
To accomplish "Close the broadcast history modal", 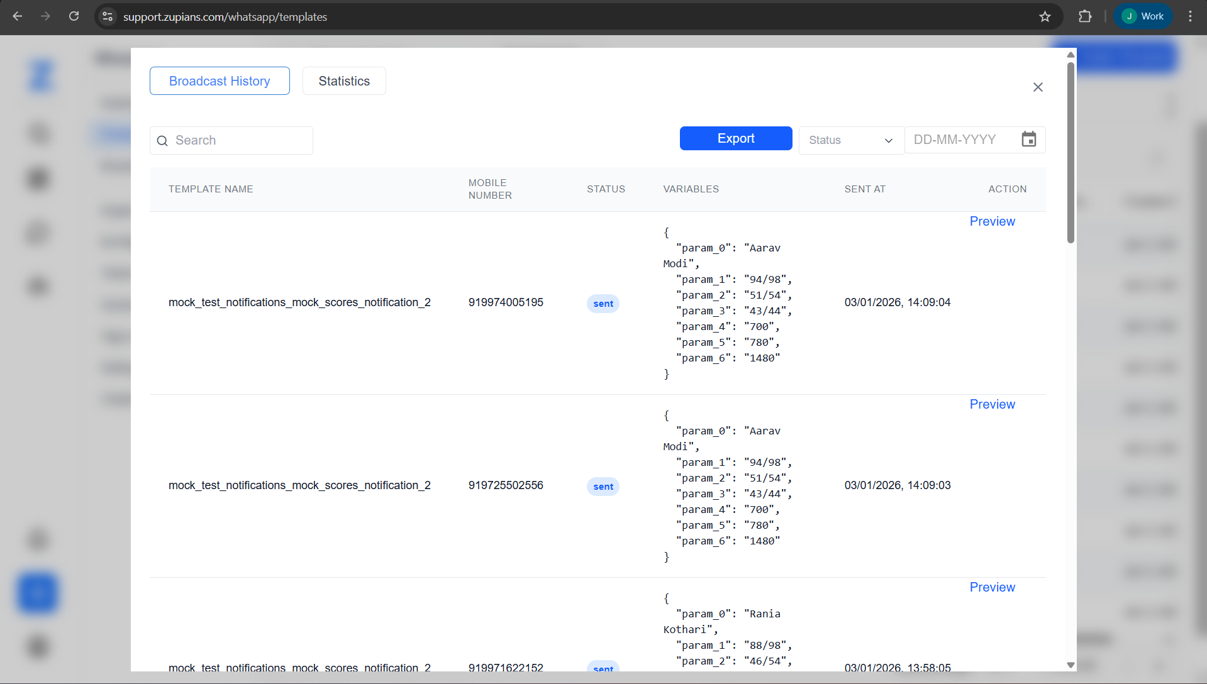I will click(x=1038, y=87).
